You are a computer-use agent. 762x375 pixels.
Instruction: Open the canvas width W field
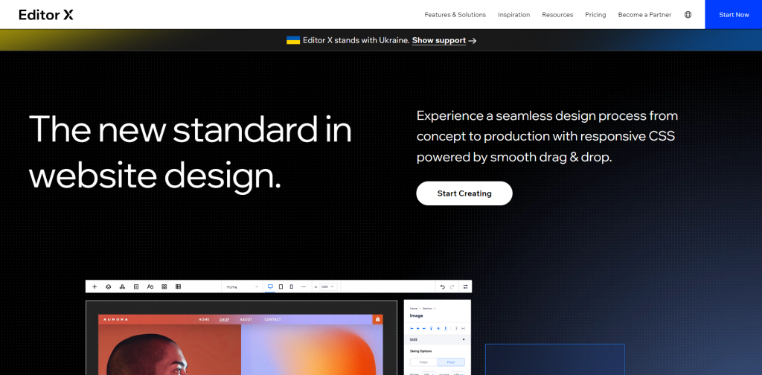click(x=328, y=286)
